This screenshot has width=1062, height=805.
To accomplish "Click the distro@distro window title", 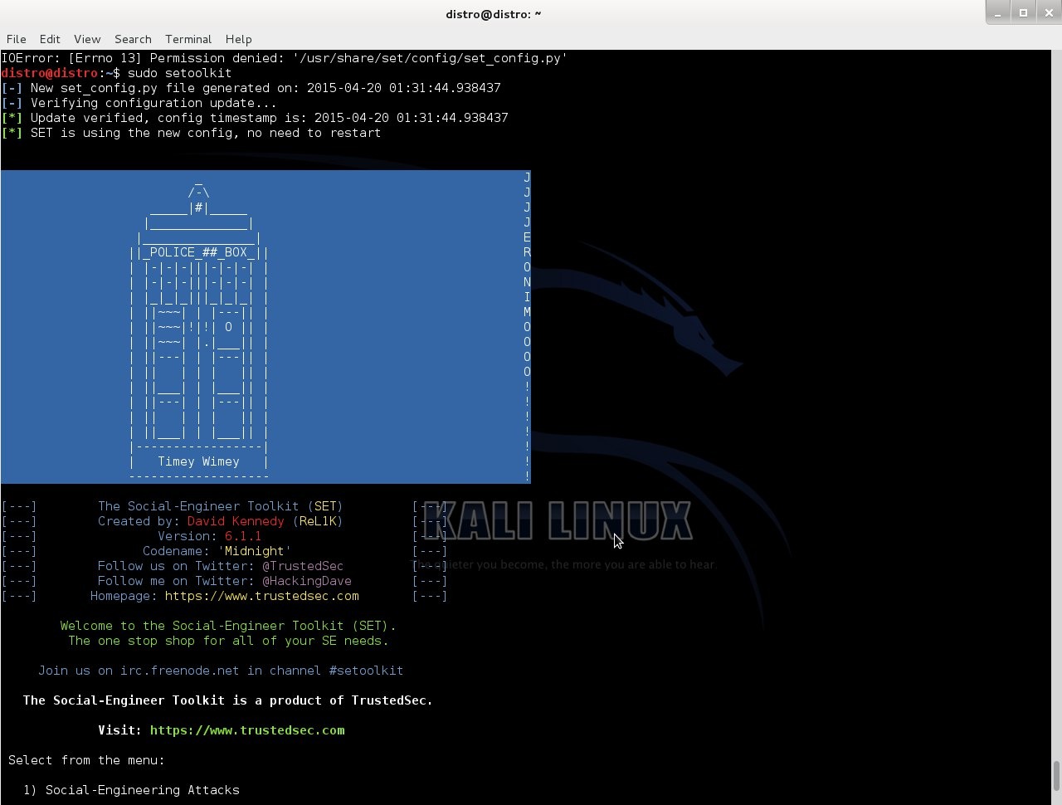I will tap(494, 14).
